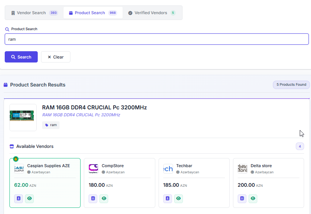Open contact card for Caspian Supplies AZE
Image resolution: width=311 pixels, height=214 pixels.
point(19,198)
